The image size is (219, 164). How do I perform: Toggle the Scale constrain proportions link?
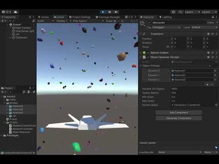pyautogui.click(x=167, y=47)
